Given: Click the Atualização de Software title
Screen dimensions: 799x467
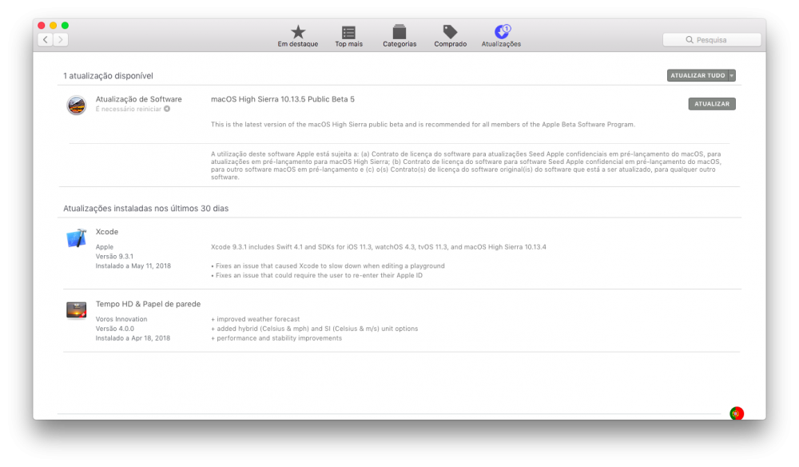Looking at the screenshot, I should 138,99.
